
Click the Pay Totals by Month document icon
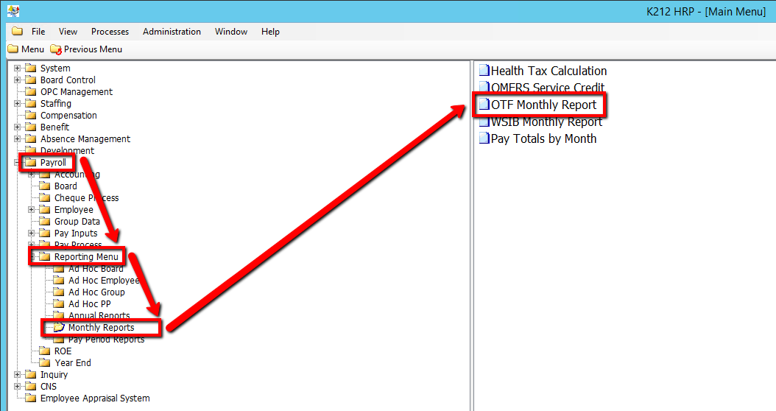point(484,138)
